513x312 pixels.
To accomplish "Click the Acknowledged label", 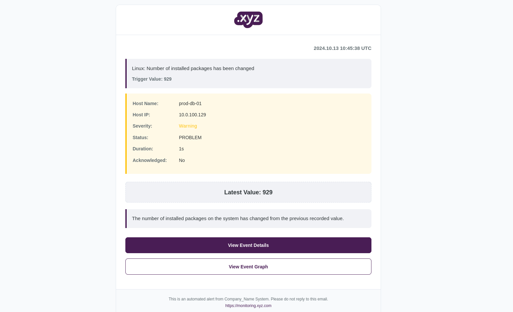I will point(150,160).
